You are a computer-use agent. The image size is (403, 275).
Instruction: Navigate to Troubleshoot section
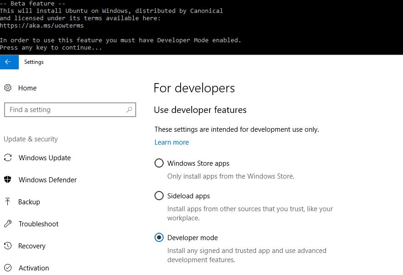tap(39, 224)
